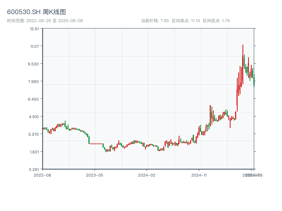
Task: Select the time range text '2022-08-26 至 2025-08-08'
Action: coord(55,21)
